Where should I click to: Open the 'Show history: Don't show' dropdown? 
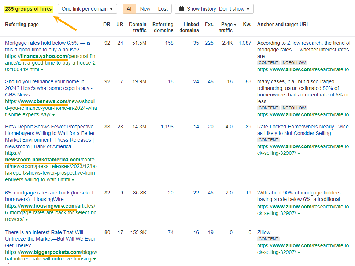(x=214, y=9)
